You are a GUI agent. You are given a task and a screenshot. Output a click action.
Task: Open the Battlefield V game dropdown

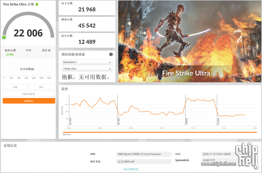pyautogui.click(x=87, y=62)
